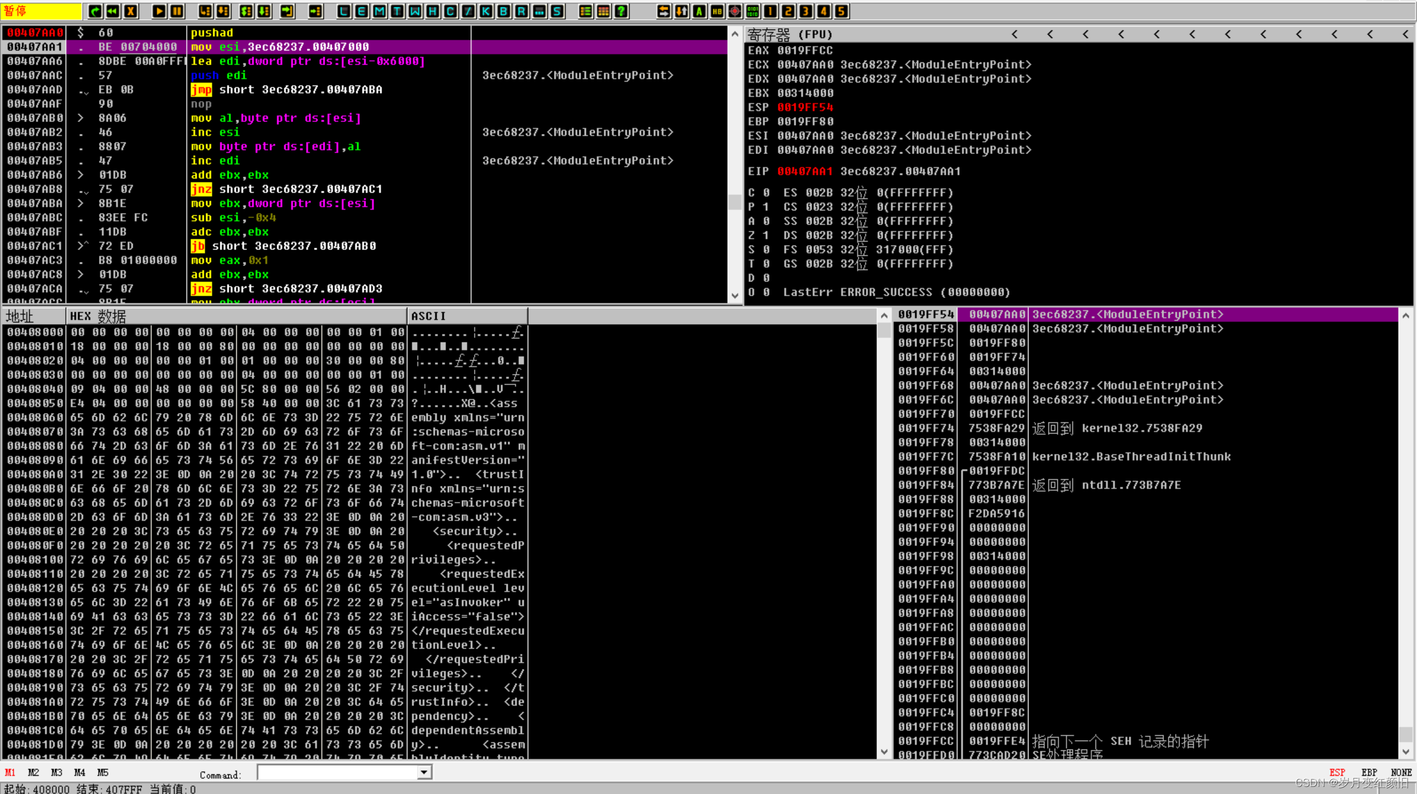Viewport: 1417px width, 794px height.
Task: Click Go to address icon
Action: click(x=315, y=11)
